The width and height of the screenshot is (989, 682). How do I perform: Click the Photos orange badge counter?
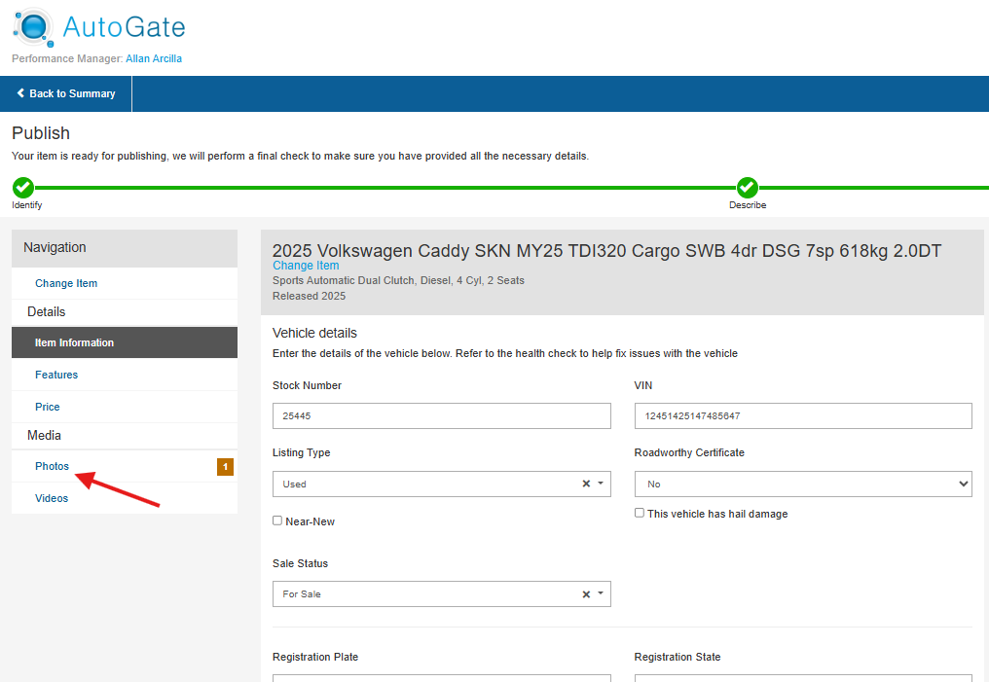point(225,467)
